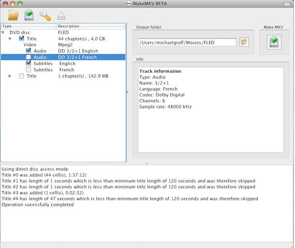The height and width of the screenshot is (248, 295).
Task: Select the 'DD 3/2+1 French' audio row
Action: 63,57
